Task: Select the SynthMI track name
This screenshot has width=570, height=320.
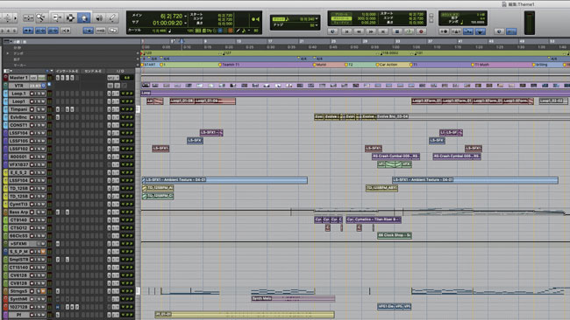Action: tap(18, 299)
